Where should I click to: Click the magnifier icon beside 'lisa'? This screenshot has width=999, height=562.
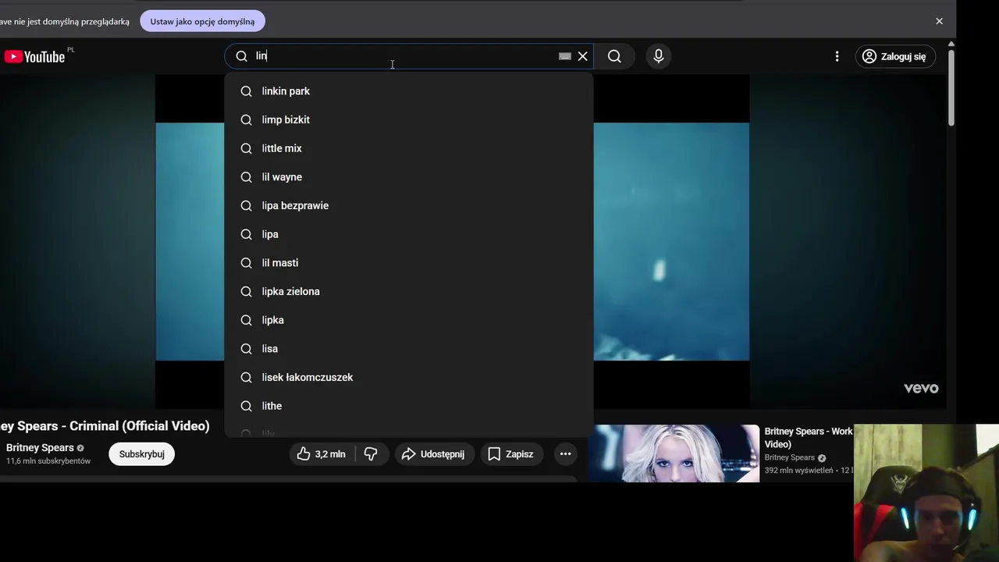click(x=246, y=349)
